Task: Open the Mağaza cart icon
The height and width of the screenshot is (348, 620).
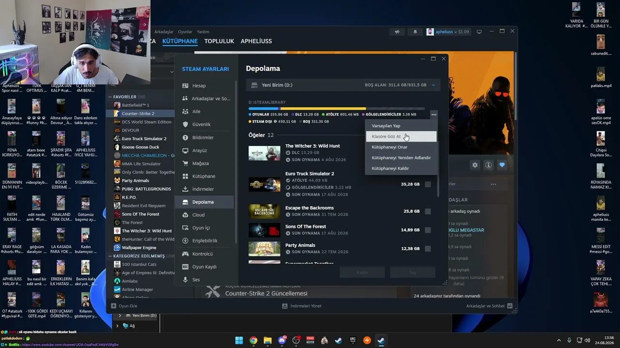Action: [185, 163]
